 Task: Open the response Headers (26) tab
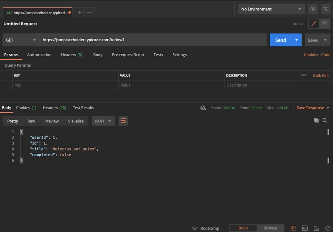tap(54, 108)
